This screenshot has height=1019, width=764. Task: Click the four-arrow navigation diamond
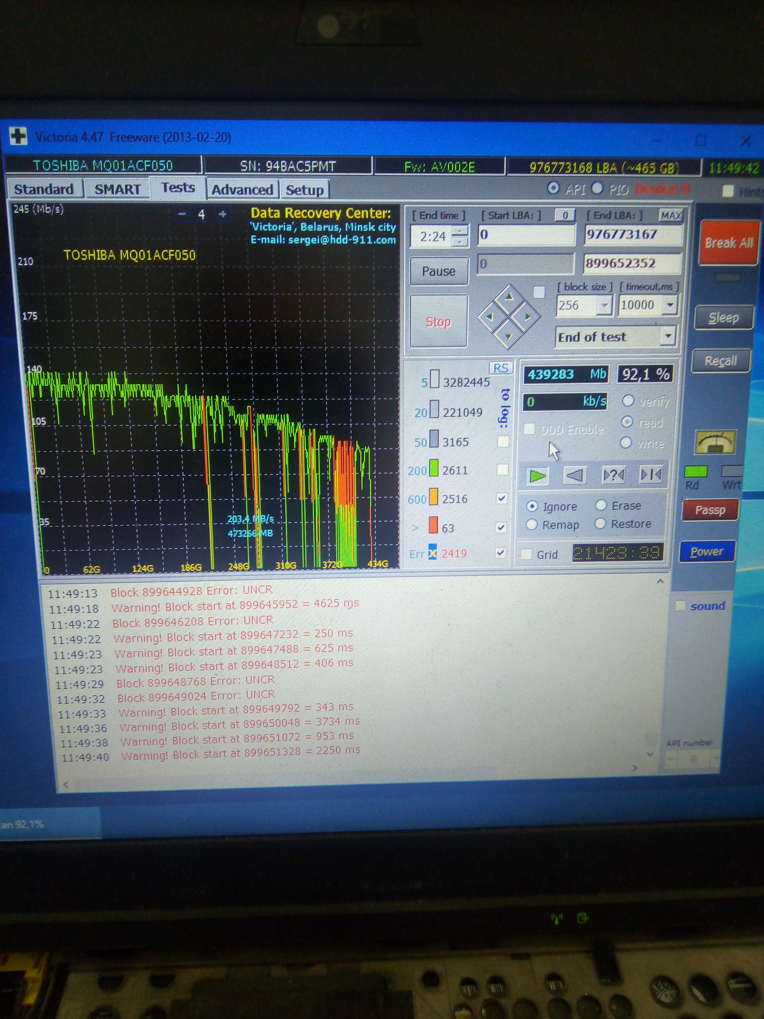tap(508, 316)
